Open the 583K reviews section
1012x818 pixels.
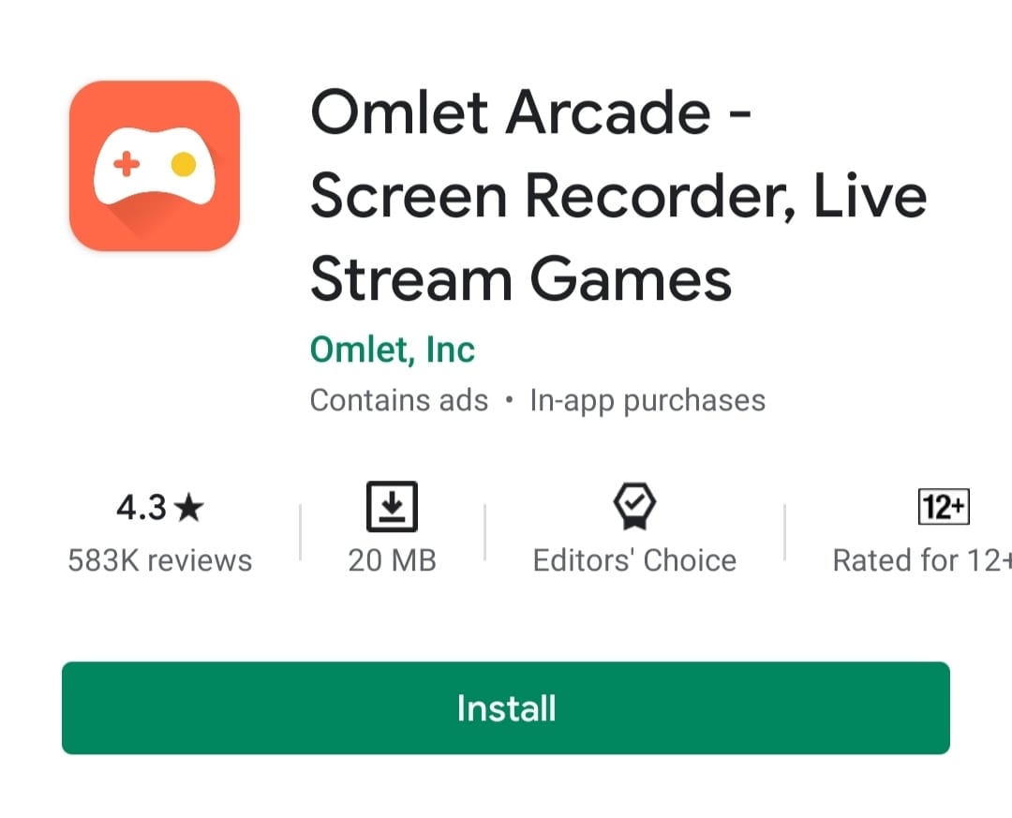160,560
